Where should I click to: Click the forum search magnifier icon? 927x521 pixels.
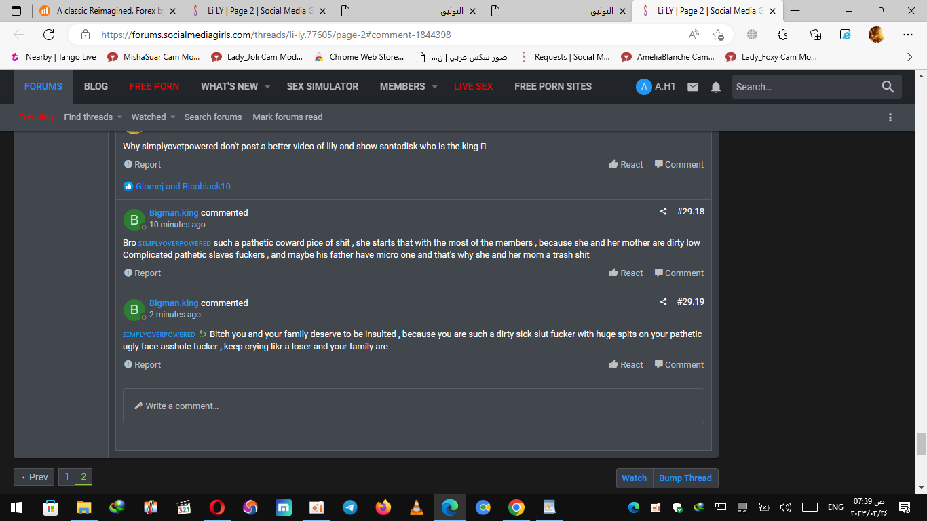coord(888,86)
